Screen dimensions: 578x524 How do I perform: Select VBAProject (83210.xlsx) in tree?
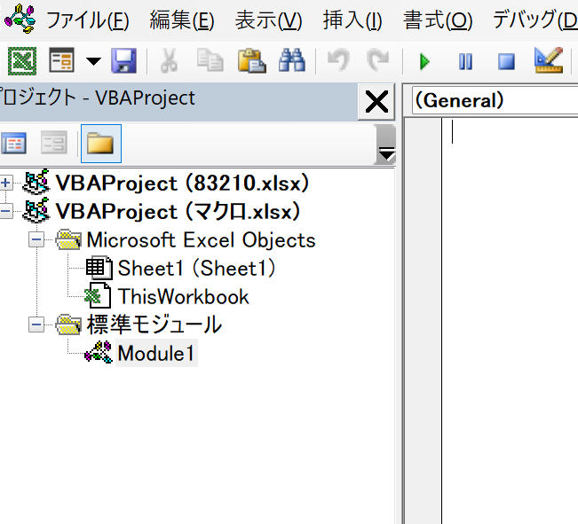click(183, 183)
